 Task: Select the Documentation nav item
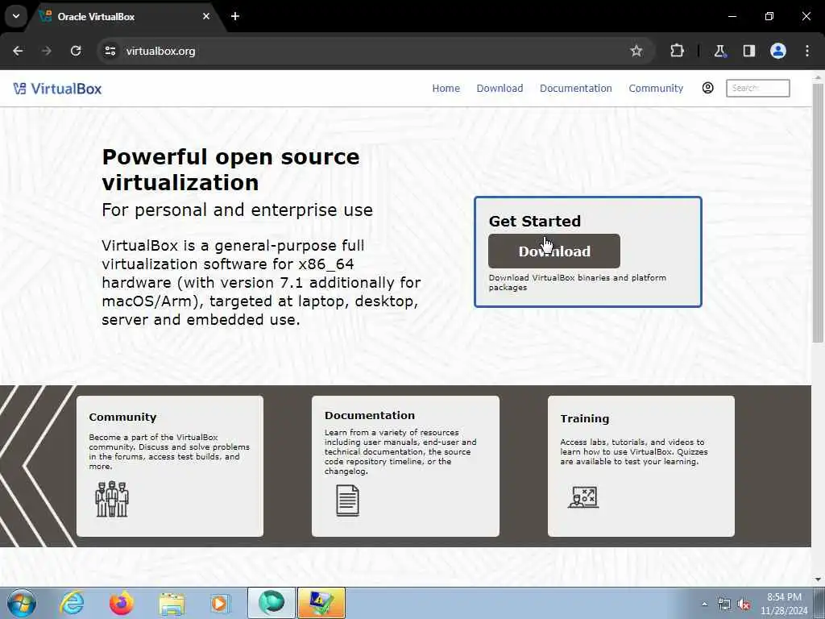(575, 89)
